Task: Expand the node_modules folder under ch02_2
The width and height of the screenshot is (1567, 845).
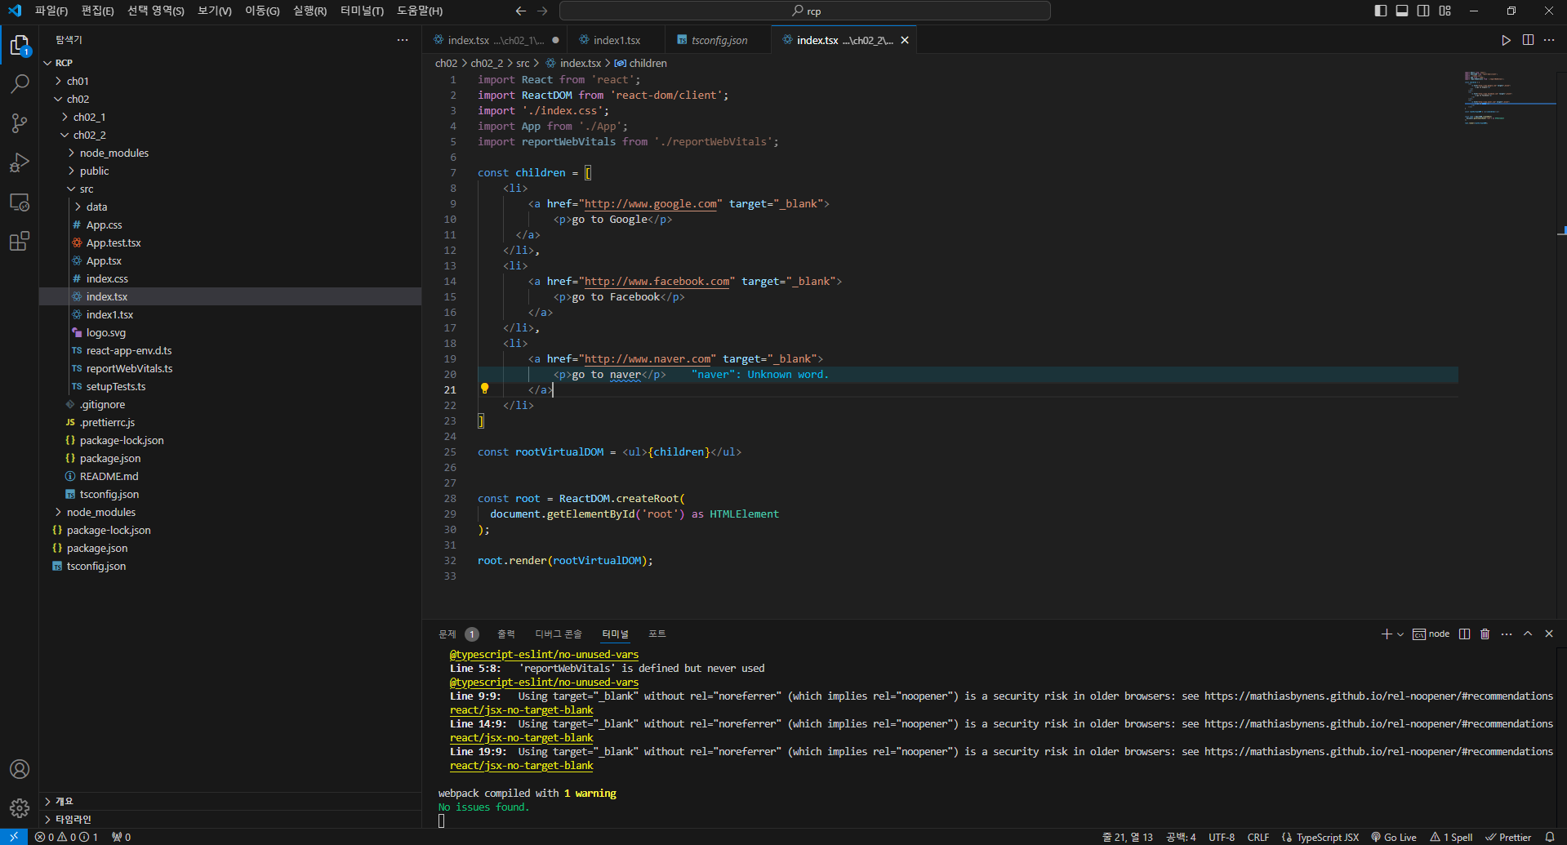Action: 114,153
